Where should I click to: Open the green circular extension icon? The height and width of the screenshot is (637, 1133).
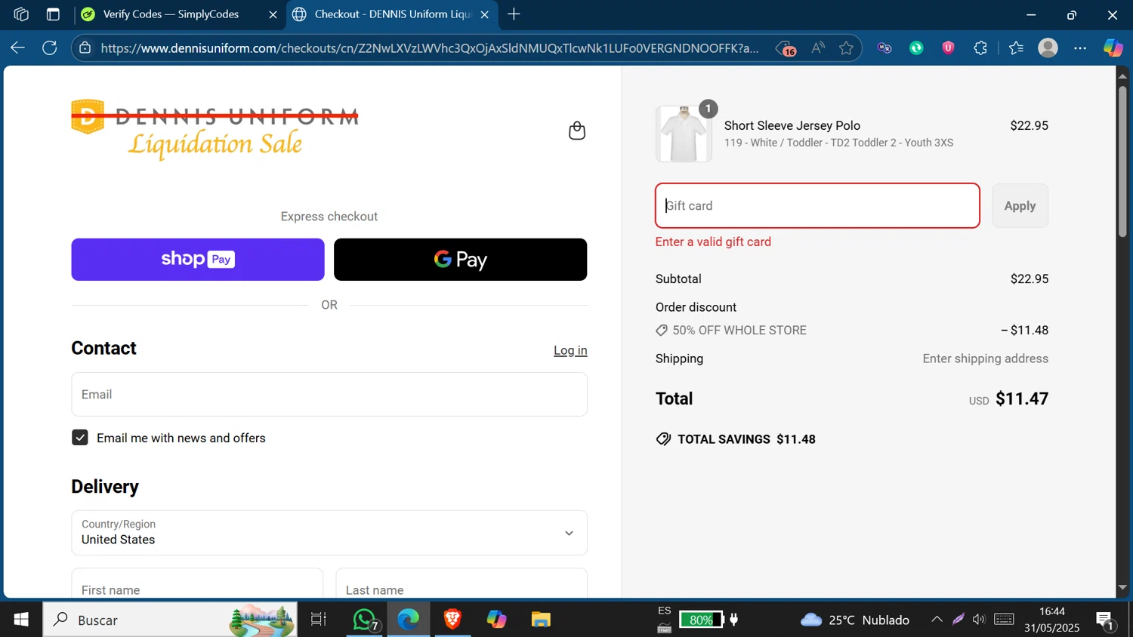916,48
